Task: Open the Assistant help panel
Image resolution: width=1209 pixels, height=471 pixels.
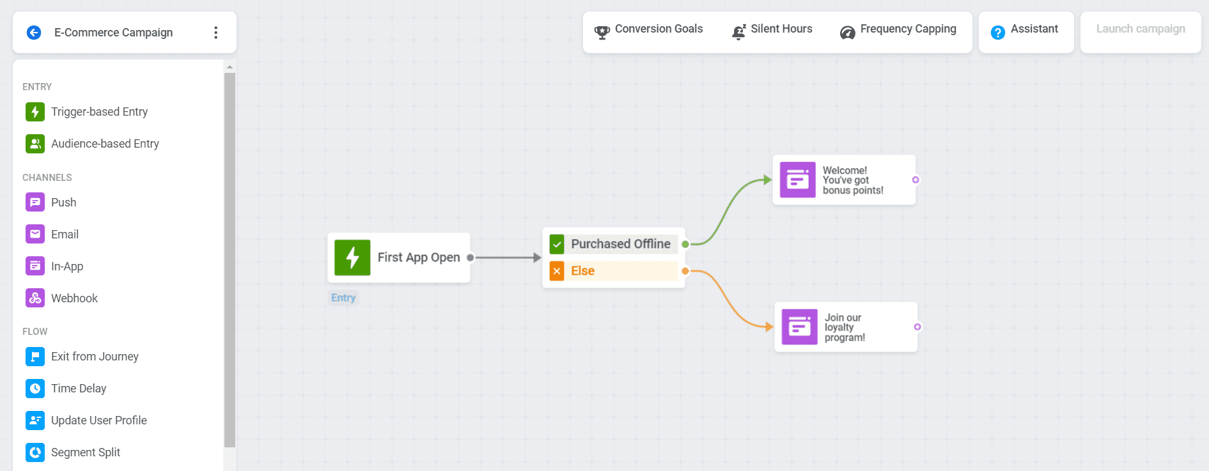Action: [1025, 30]
